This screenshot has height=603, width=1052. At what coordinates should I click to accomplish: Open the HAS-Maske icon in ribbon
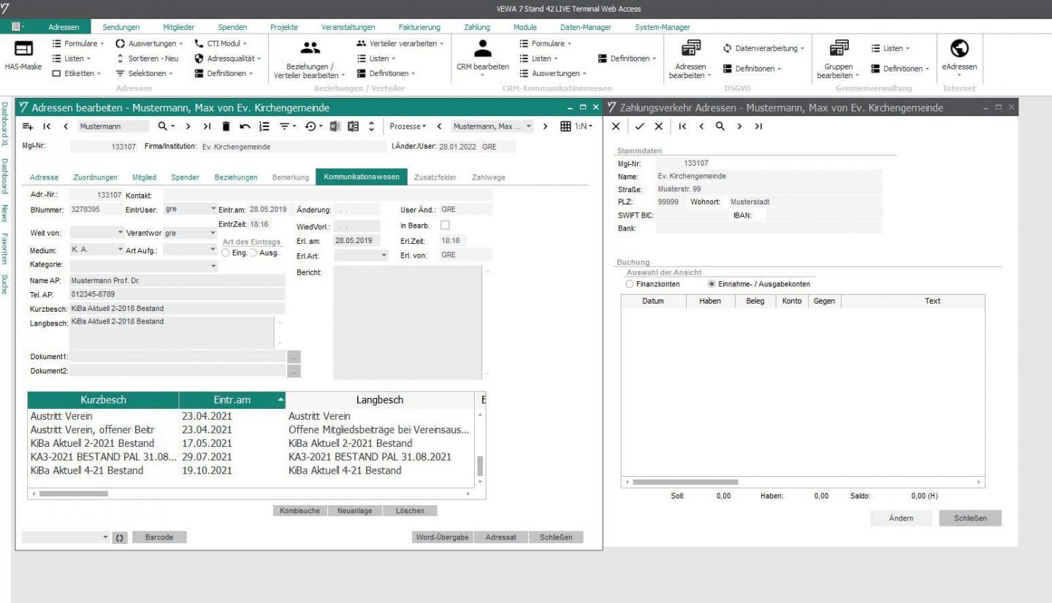24,49
